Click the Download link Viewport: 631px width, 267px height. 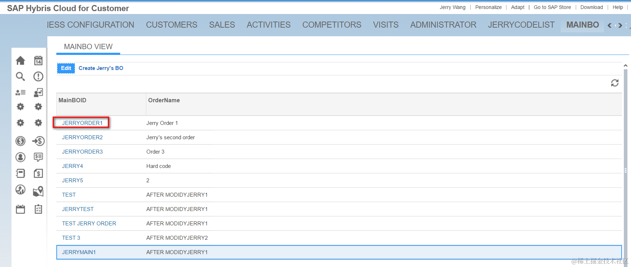[x=592, y=7]
